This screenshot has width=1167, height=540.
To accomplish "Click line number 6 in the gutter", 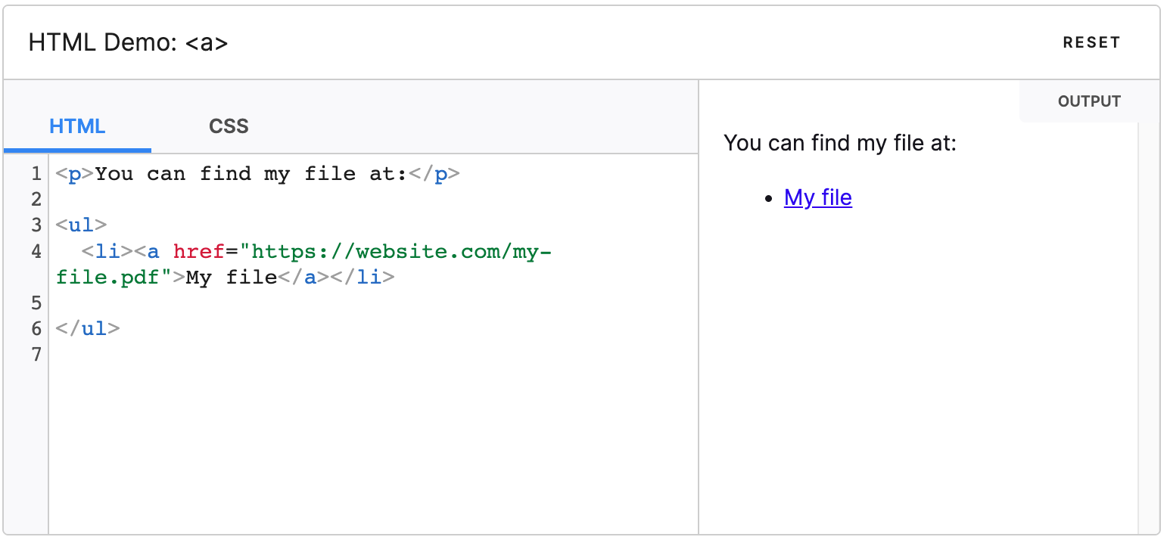I will [x=36, y=329].
